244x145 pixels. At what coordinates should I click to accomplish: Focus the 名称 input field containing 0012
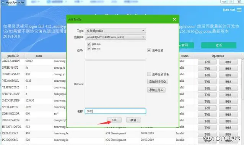tap(115, 111)
